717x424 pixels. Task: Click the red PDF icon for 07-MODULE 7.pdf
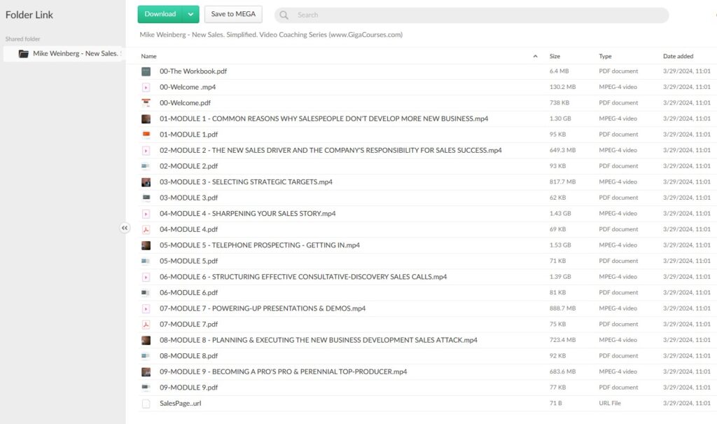coord(146,324)
